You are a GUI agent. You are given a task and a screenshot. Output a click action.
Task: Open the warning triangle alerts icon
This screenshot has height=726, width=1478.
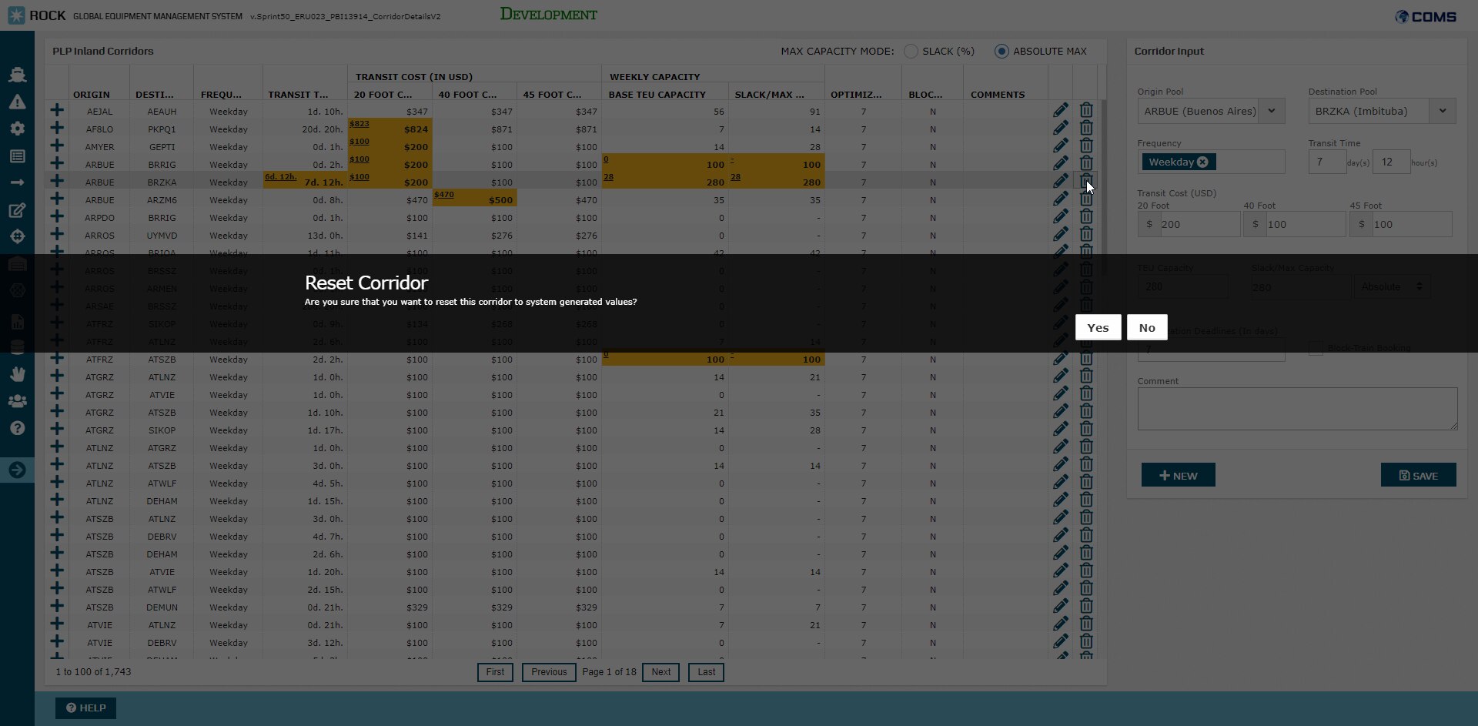pos(17,102)
